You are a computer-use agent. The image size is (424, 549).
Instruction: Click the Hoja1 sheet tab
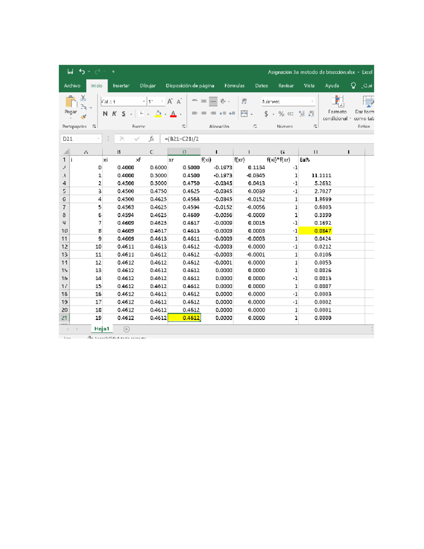[102, 329]
